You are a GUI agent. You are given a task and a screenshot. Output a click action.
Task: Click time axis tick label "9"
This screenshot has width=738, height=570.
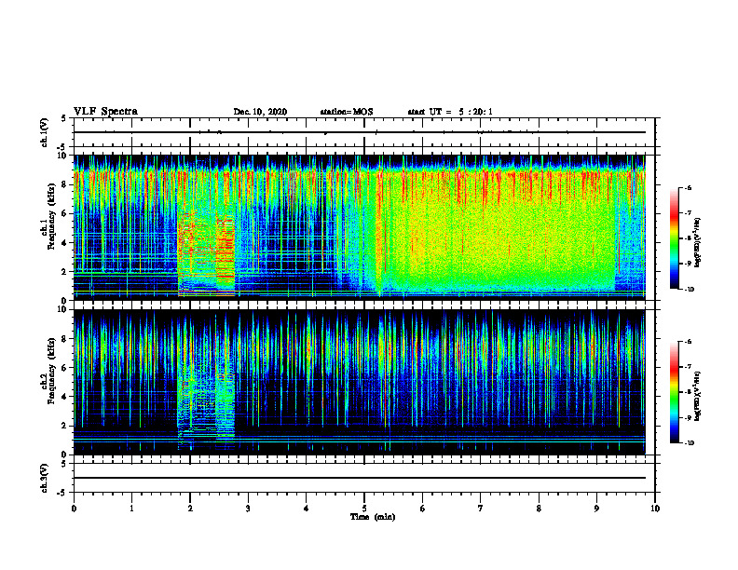[596, 509]
